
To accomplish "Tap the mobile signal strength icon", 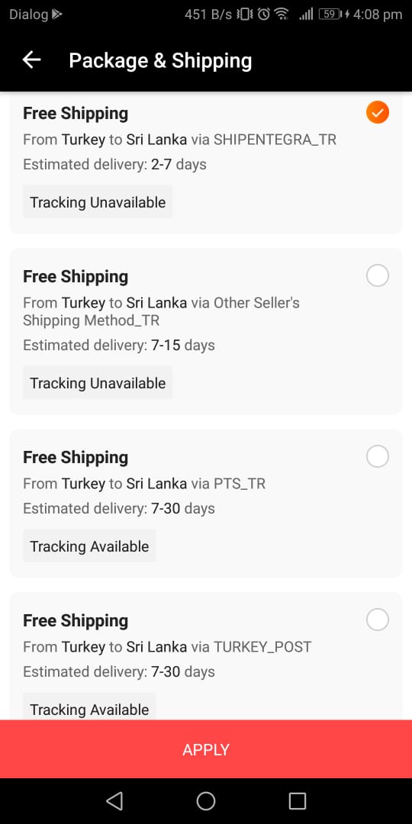I will click(306, 14).
